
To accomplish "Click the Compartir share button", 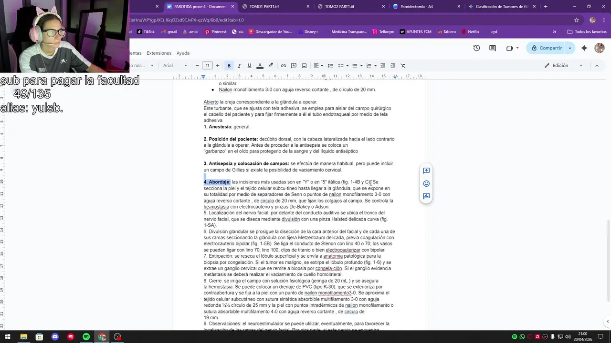I will pos(546,48).
